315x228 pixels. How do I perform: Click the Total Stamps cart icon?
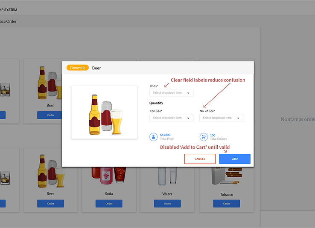[204, 137]
